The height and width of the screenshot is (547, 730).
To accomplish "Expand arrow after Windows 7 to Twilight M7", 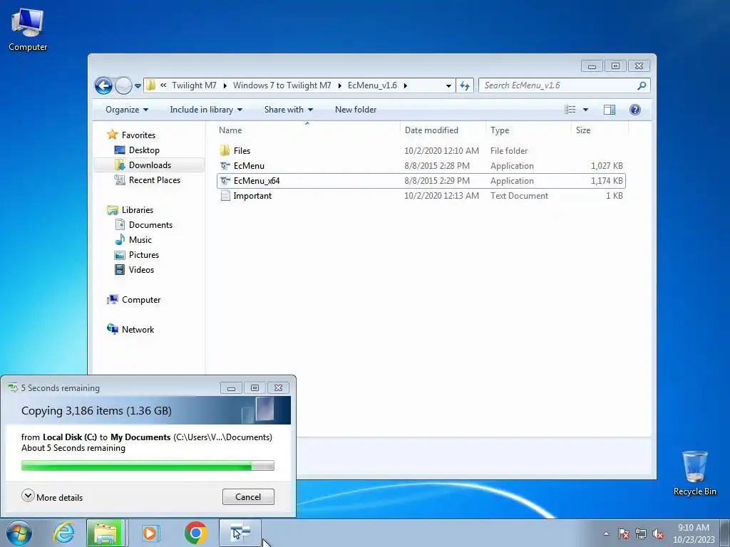I will 340,85.
